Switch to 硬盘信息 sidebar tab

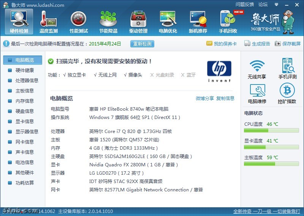click(24, 111)
